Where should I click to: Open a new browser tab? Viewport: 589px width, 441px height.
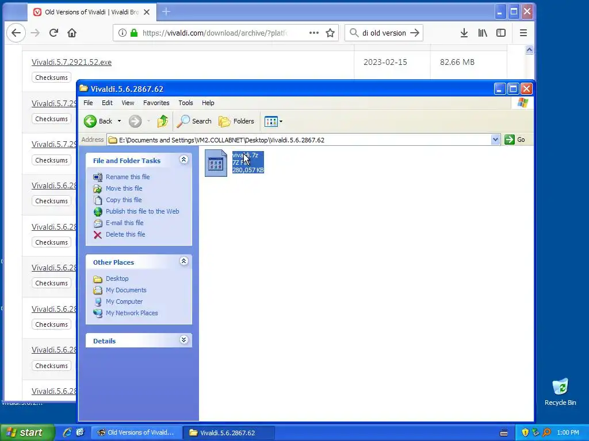pos(166,12)
